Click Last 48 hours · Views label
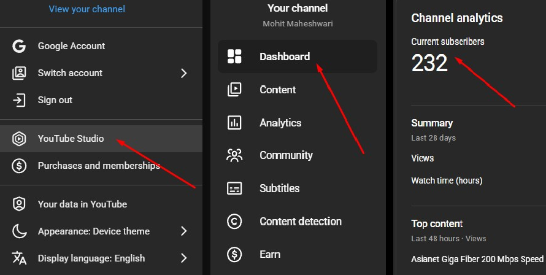The image size is (546, 275). (448, 239)
